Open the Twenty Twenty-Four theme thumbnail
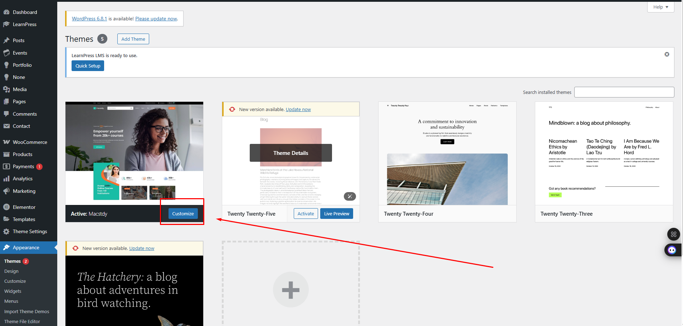Screen dimensions: 683x326 point(447,154)
